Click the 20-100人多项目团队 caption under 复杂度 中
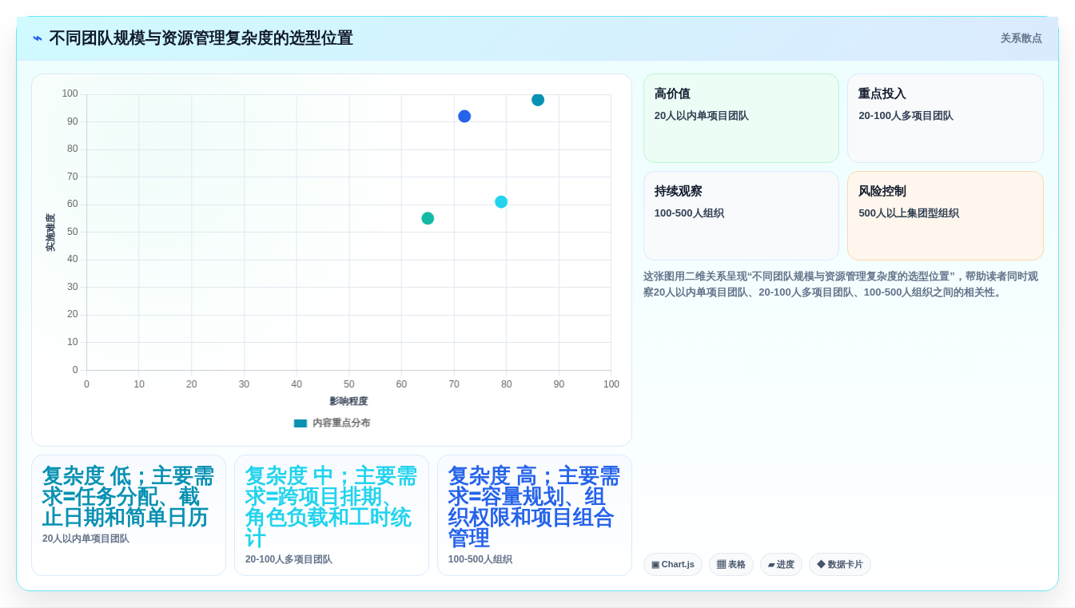 289,559
